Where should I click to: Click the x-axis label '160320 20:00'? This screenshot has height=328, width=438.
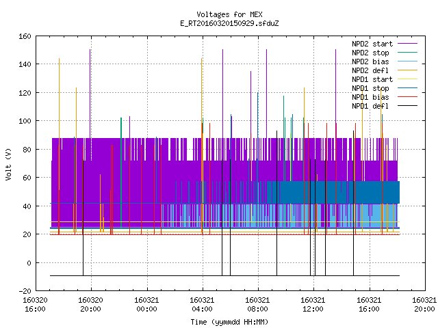click(91, 305)
